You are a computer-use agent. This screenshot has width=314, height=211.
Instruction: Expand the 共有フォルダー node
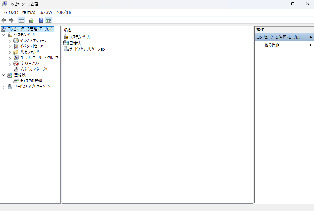10,52
